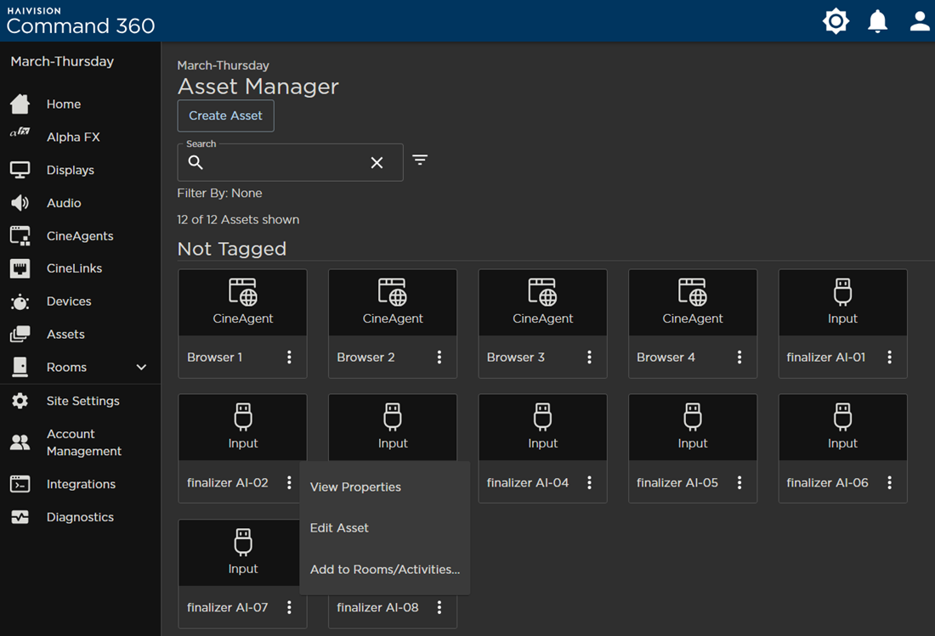Choose Add to Rooms/Activities... menu item
This screenshot has height=636, width=935.
[384, 569]
